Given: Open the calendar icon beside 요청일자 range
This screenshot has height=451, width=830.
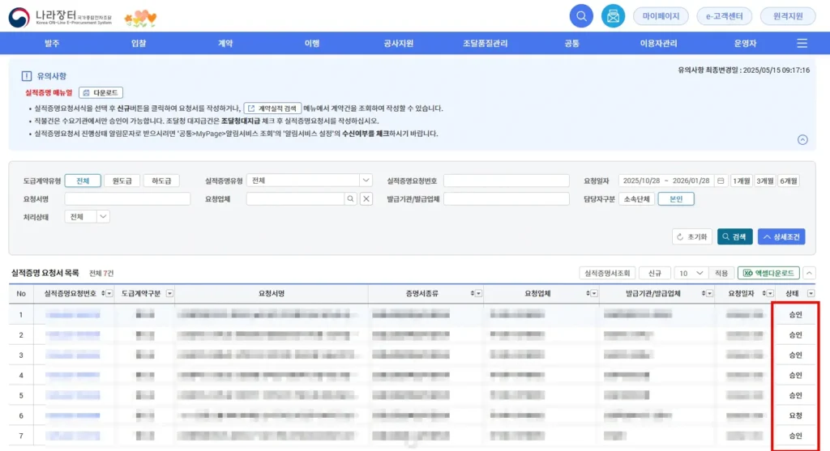Looking at the screenshot, I should click(x=721, y=181).
